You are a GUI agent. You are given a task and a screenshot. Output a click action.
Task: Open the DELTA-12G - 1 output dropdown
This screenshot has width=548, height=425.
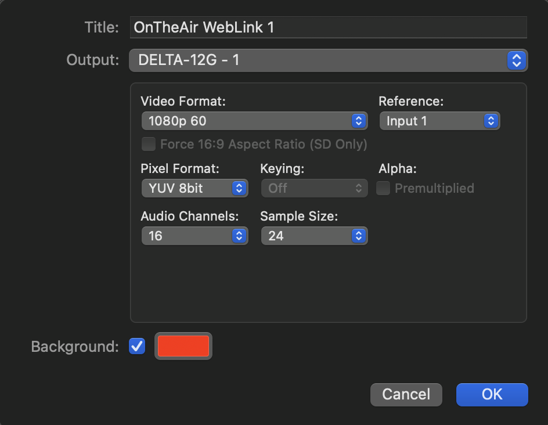coord(328,60)
